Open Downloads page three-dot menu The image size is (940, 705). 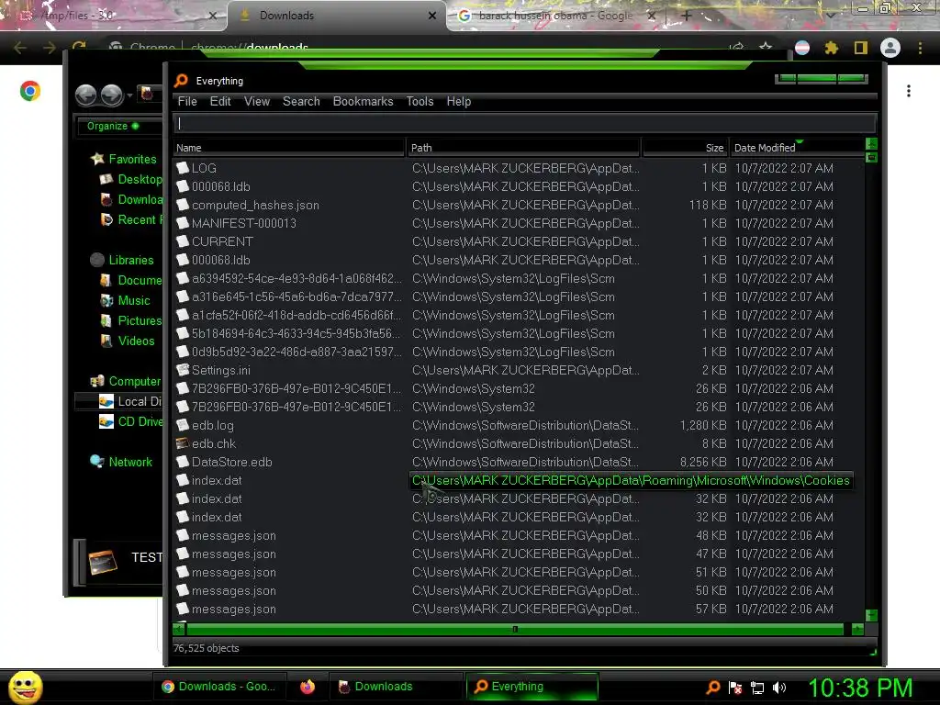click(x=909, y=91)
